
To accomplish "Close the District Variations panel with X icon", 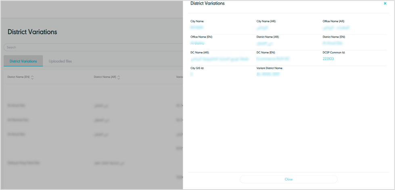I will coord(385,4).
